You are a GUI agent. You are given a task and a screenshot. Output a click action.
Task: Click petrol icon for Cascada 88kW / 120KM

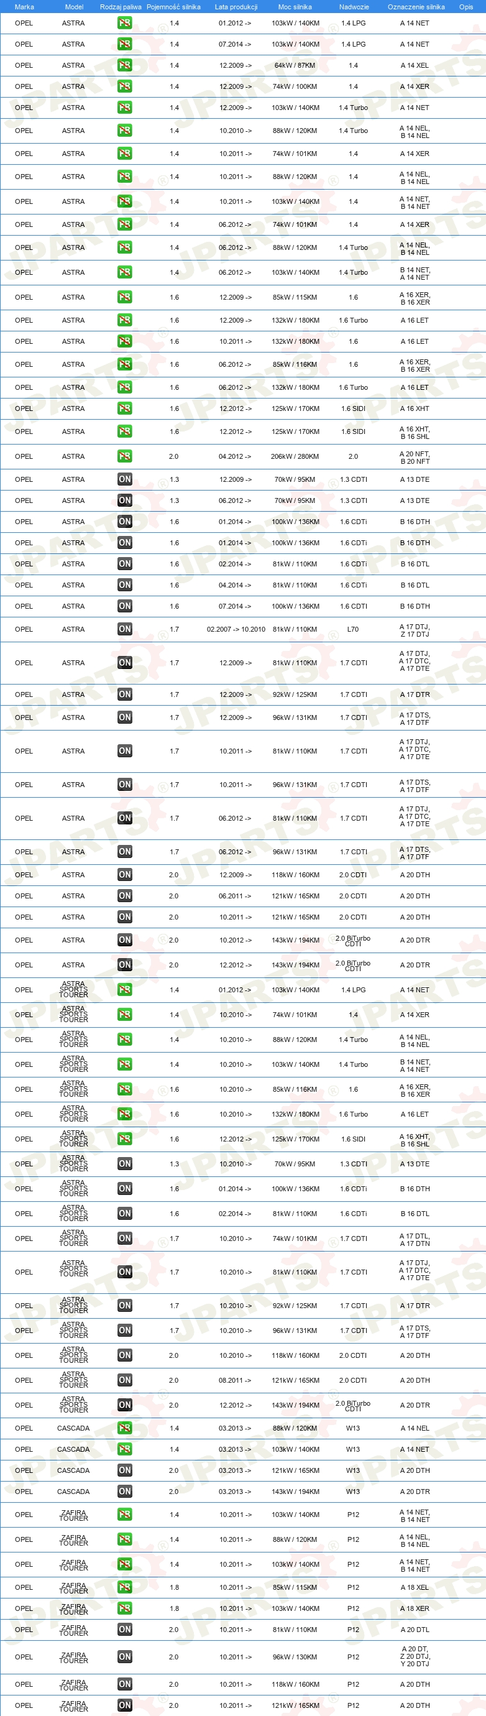click(x=124, y=1428)
